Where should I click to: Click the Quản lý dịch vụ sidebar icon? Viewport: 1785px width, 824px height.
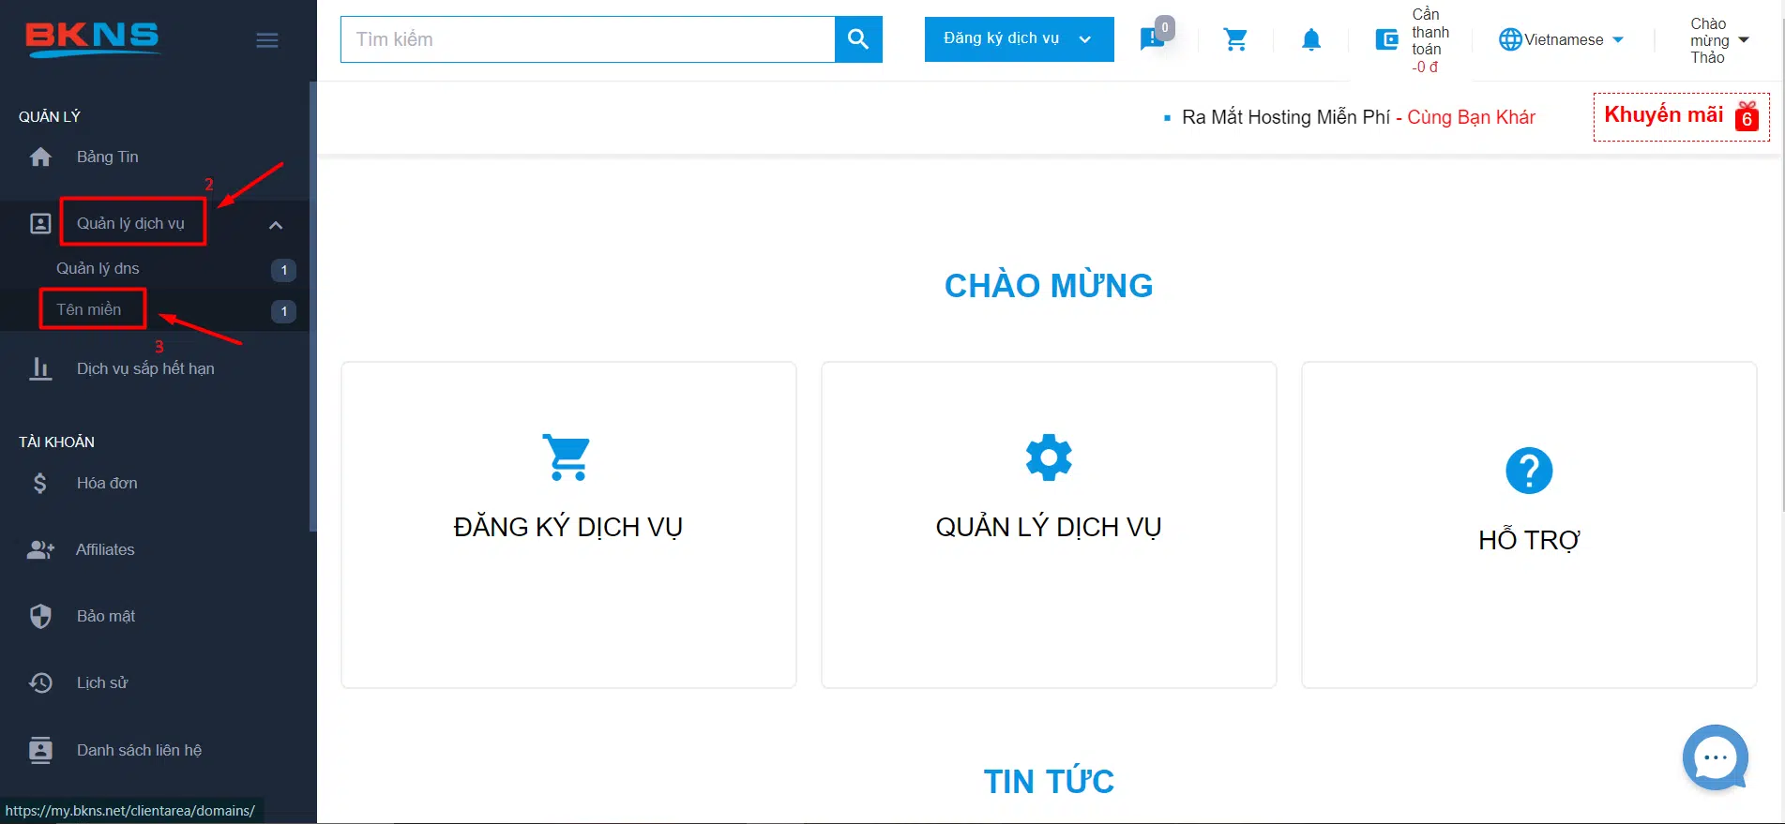click(40, 223)
